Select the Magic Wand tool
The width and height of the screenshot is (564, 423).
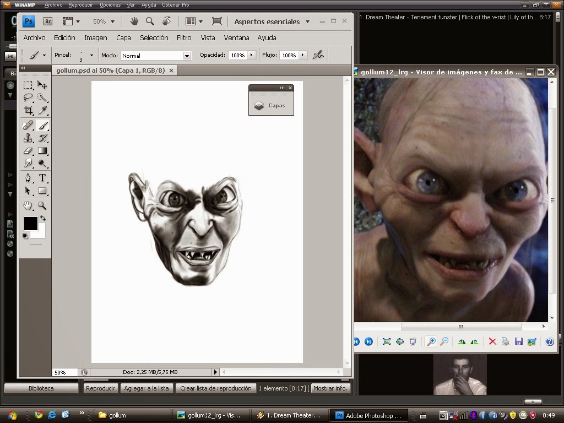coord(42,97)
